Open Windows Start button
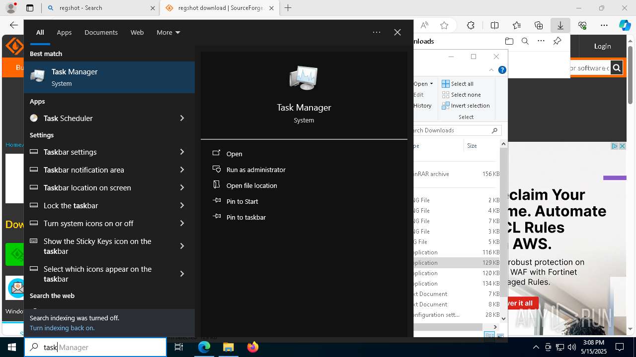The height and width of the screenshot is (357, 636). pos(12,347)
